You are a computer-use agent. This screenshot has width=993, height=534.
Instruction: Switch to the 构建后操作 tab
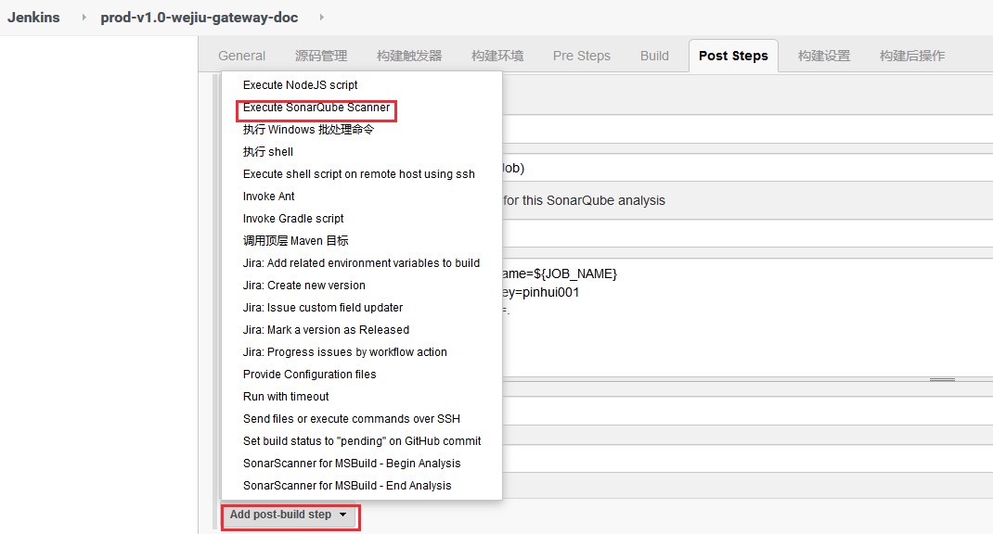click(912, 56)
